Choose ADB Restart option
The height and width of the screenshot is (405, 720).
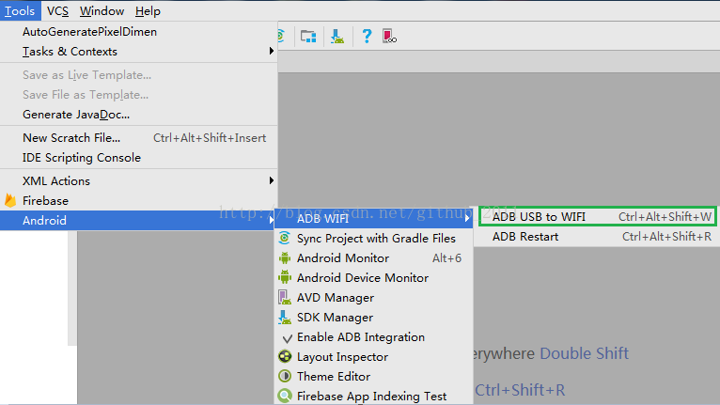(597, 237)
